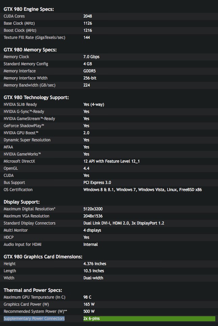Click the Graphics Card Power (W) label

coord(25,304)
